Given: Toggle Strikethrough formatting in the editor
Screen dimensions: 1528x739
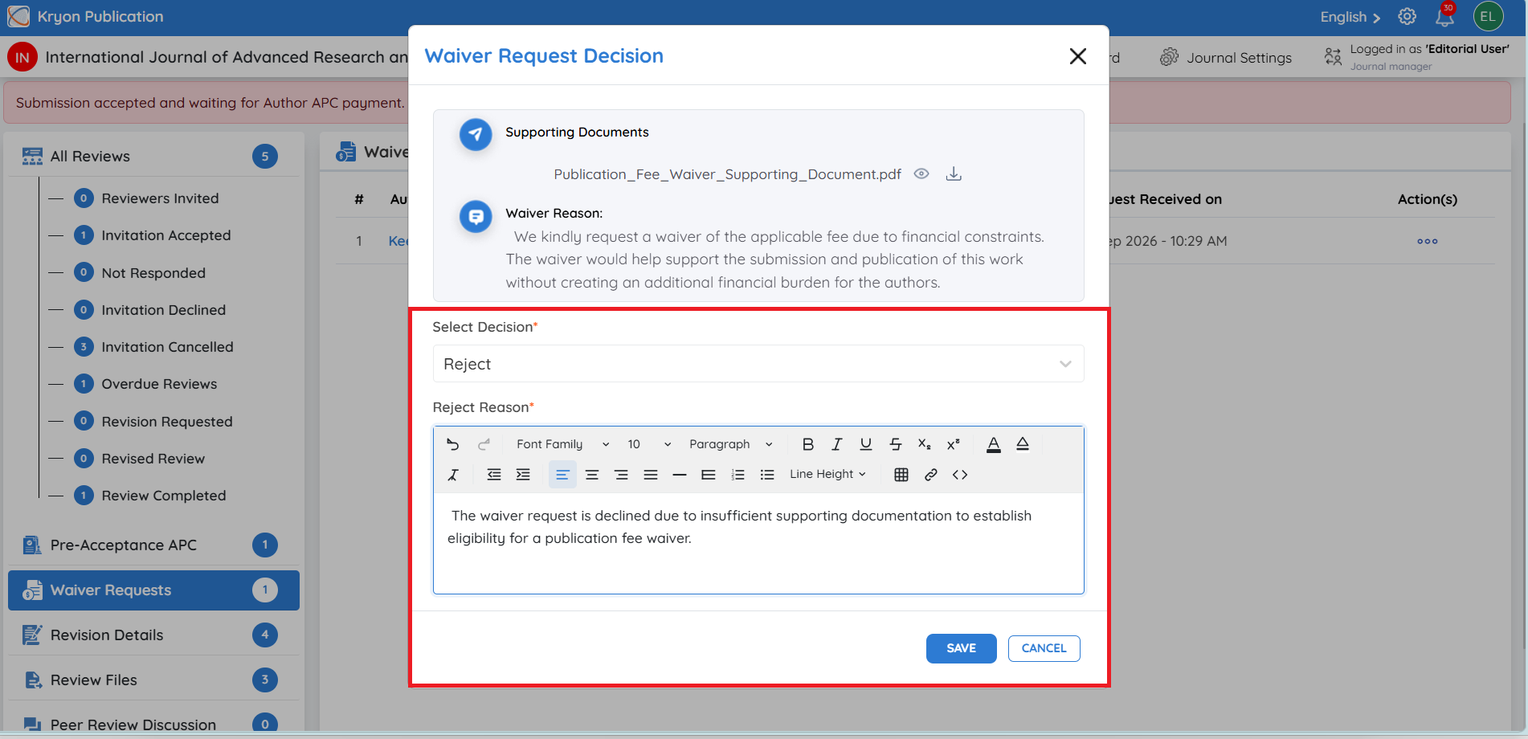Looking at the screenshot, I should [896, 444].
